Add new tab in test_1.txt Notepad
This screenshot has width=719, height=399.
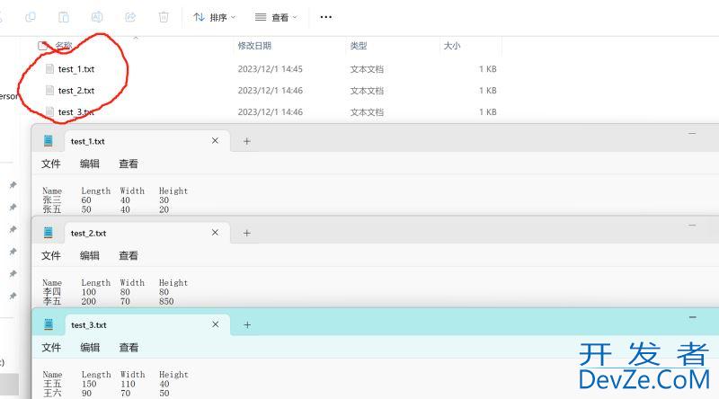pyautogui.click(x=246, y=141)
